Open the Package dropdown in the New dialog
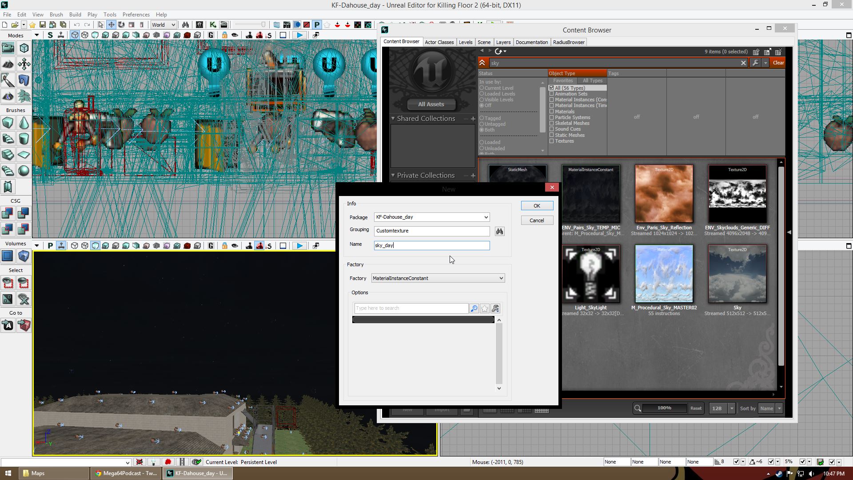 pyautogui.click(x=486, y=217)
